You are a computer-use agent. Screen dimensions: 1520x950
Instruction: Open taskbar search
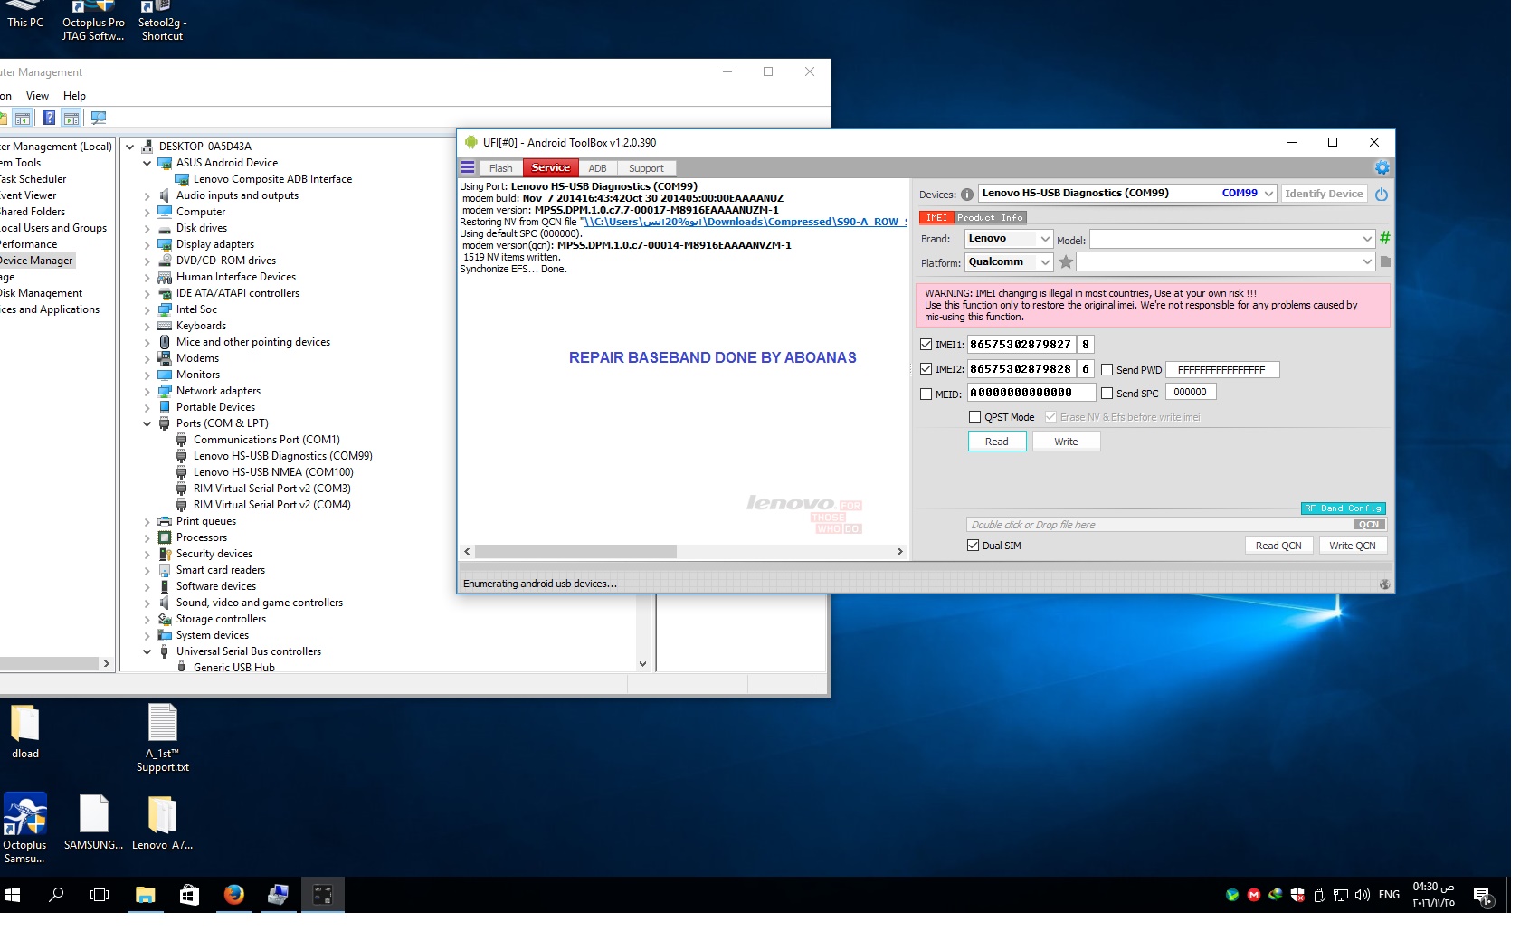56,895
